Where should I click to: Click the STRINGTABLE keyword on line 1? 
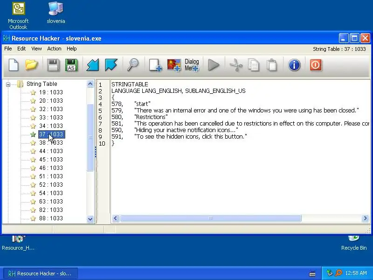[130, 84]
